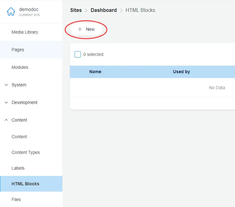
Task: Click the New button to create a block
Action: [86, 29]
